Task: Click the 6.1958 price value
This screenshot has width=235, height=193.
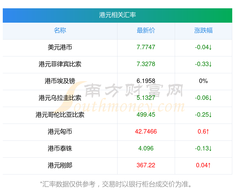Action: pos(146,81)
